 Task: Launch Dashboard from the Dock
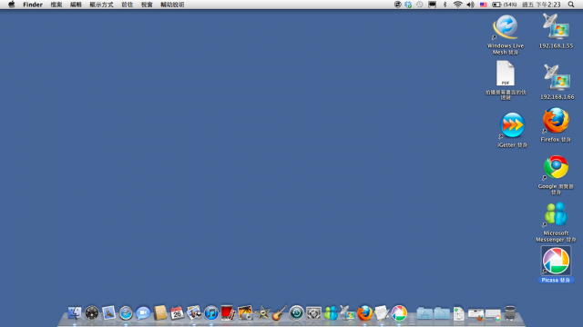(x=92, y=312)
